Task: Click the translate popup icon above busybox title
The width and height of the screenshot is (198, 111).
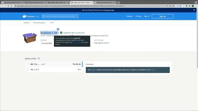Action: coord(58,29)
